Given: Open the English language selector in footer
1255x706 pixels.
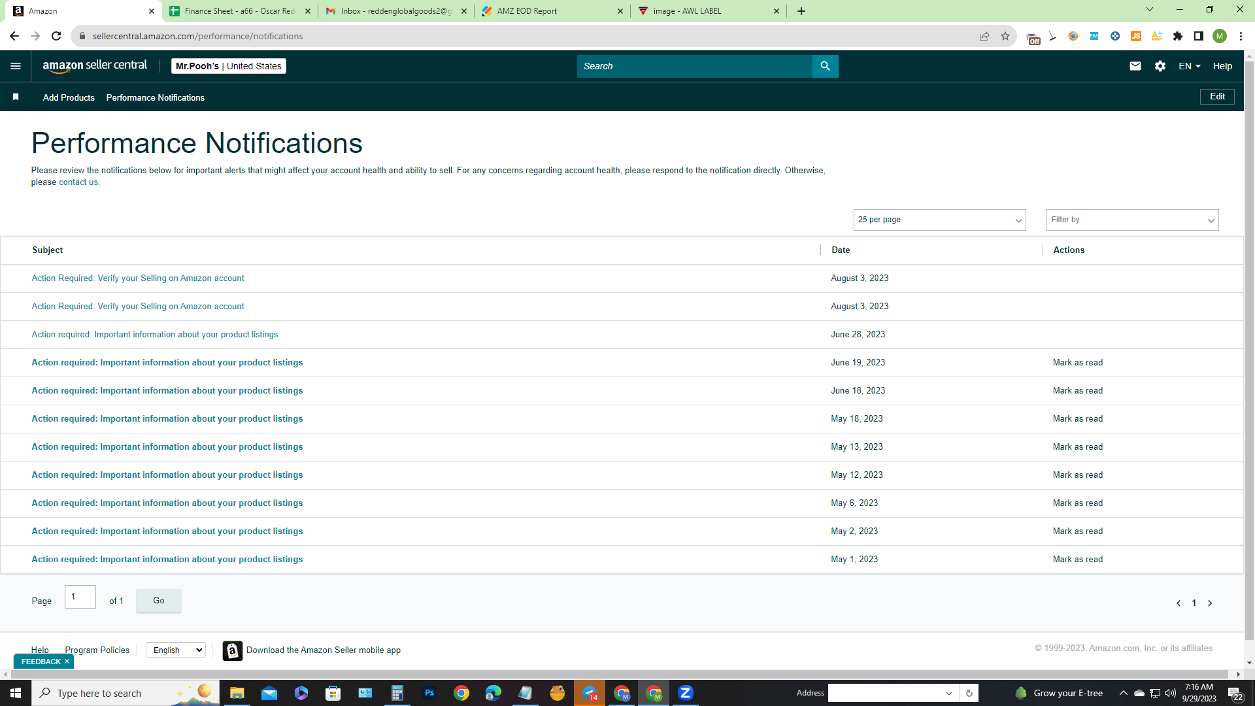Looking at the screenshot, I should point(176,650).
